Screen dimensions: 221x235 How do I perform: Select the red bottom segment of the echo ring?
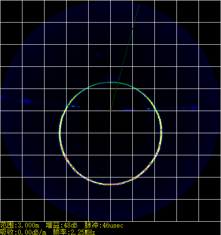pos(111,184)
